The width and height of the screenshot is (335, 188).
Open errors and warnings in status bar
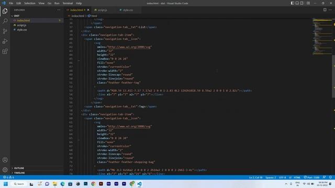pos(8,178)
